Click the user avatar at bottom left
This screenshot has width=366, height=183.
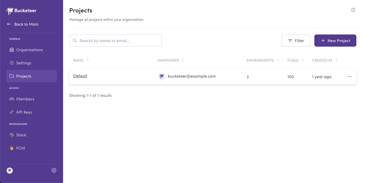(x=9, y=170)
